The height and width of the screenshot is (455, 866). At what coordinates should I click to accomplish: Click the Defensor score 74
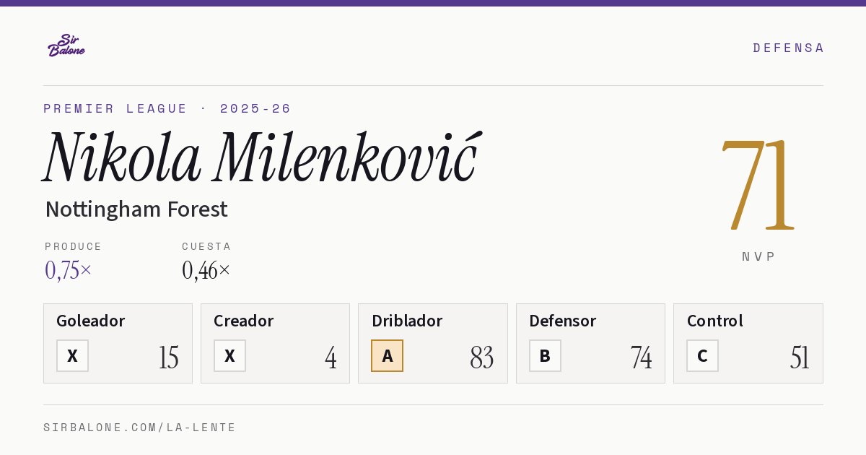coord(641,357)
